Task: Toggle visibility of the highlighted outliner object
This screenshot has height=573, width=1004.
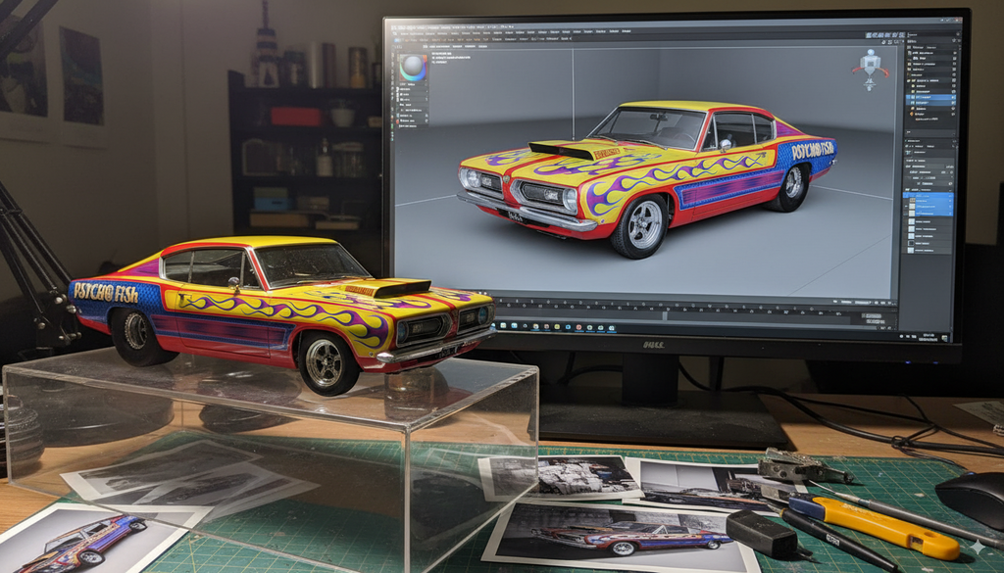Action: coord(952,99)
